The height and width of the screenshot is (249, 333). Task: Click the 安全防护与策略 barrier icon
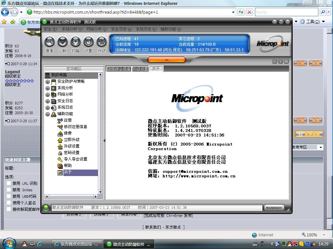54,81
